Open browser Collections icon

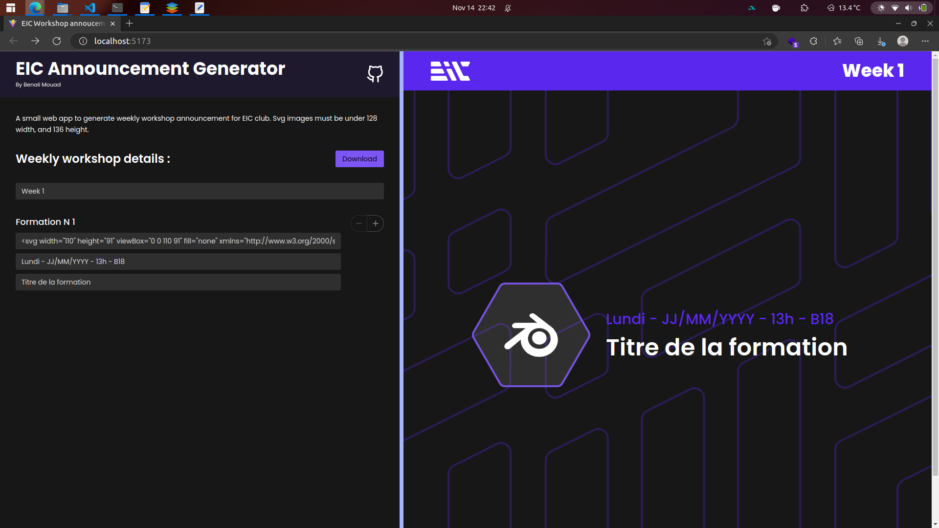[x=859, y=41]
